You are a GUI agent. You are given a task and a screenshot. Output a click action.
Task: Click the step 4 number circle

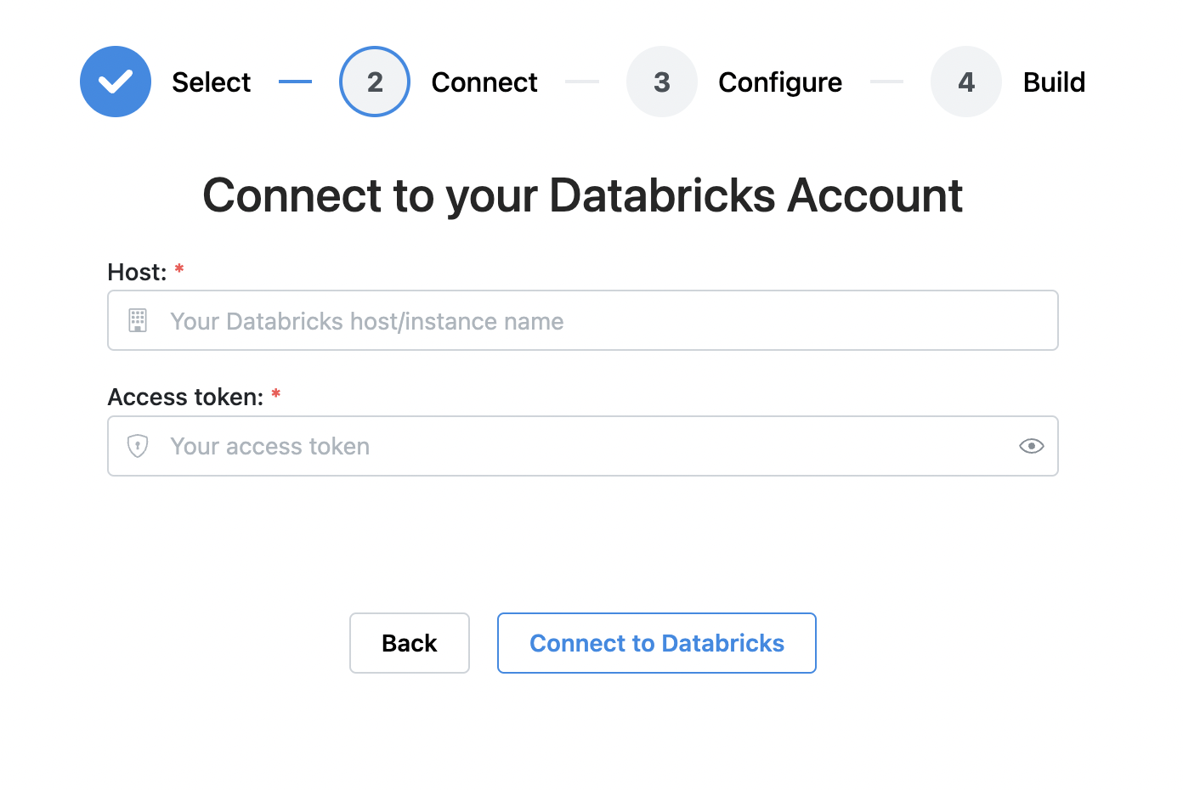click(966, 82)
